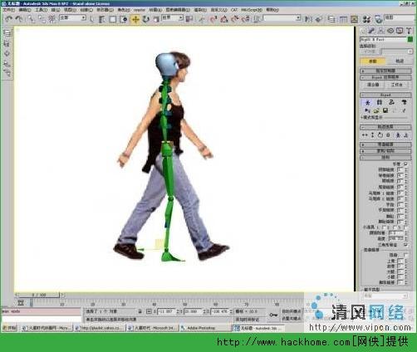Screen dimensions: 417x352
Task: Toggle the Triangle Pelvis checkbox
Action: [405, 245]
